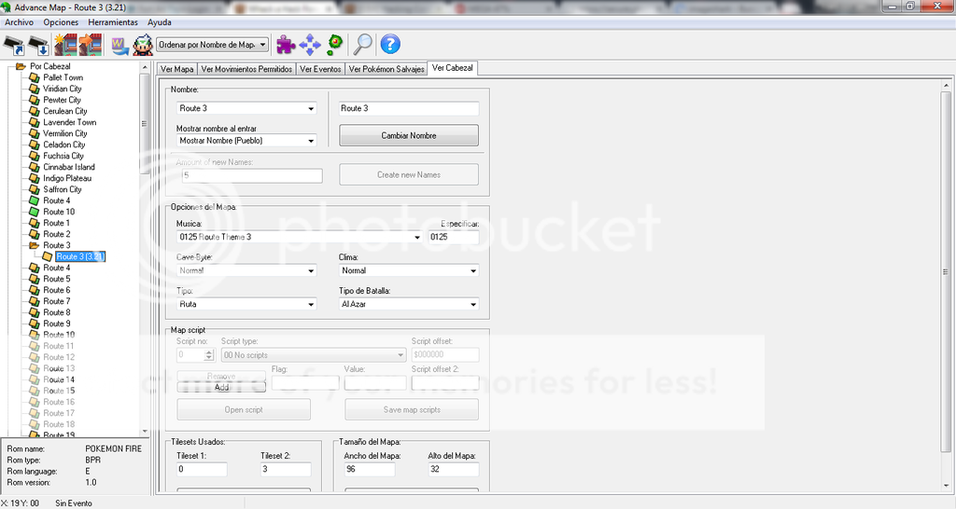Screen dimensions: 956x509
Task: Select Lavender Town in the map tree
Action: (x=69, y=122)
